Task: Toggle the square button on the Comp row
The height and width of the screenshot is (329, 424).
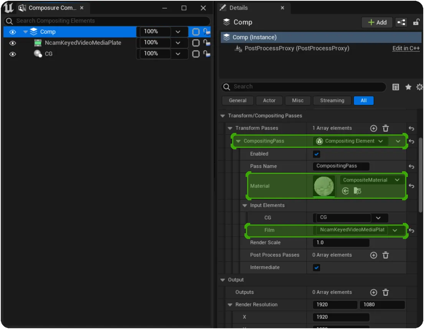Action: [196, 32]
